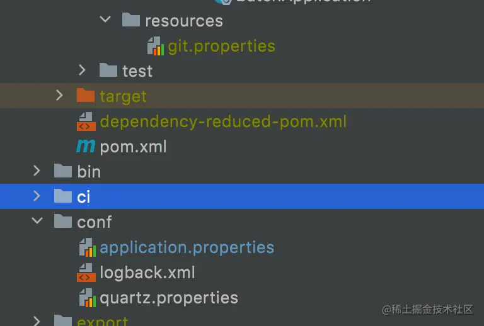Collapse the resources folder
Screen dimensions: 484x326
pyautogui.click(x=105, y=20)
